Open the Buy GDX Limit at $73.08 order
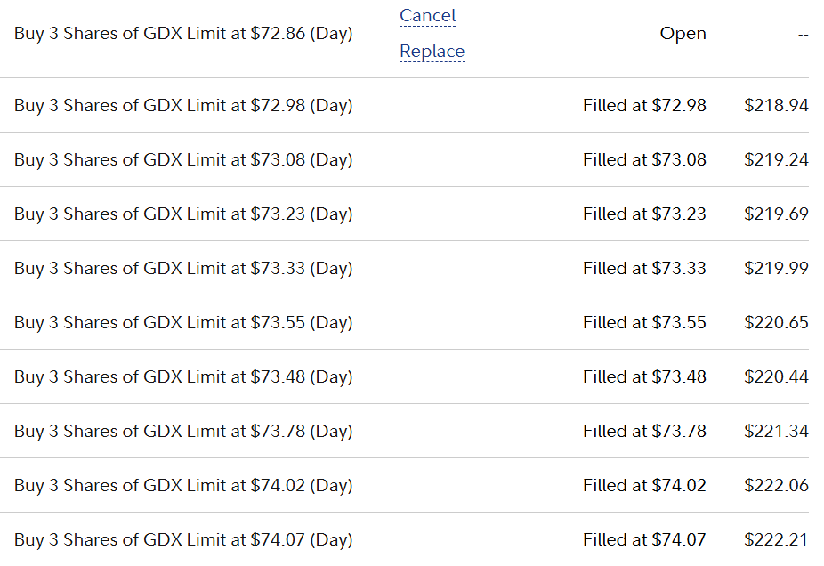This screenshot has width=824, height=566. (183, 160)
